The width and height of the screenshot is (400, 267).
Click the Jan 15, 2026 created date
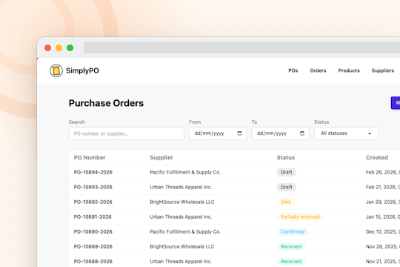pos(383,217)
